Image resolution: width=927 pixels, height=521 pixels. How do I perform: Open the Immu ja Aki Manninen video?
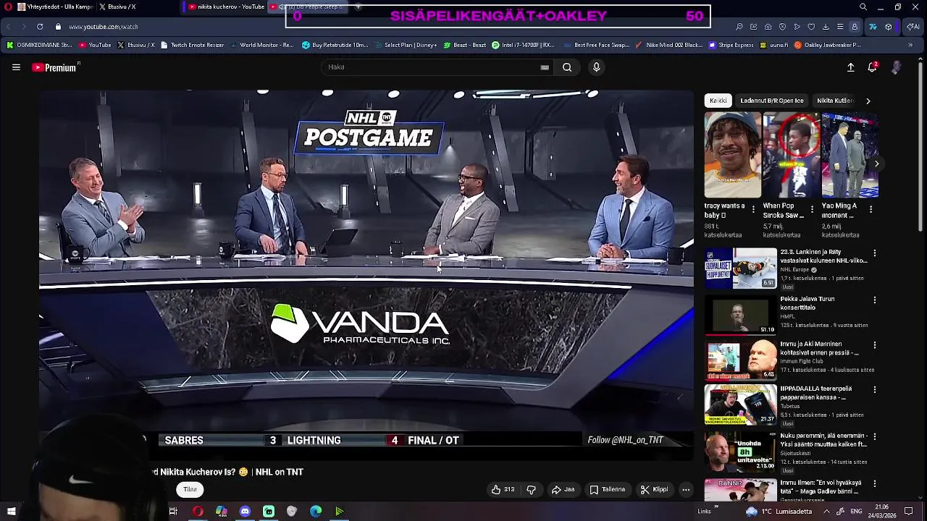click(741, 359)
